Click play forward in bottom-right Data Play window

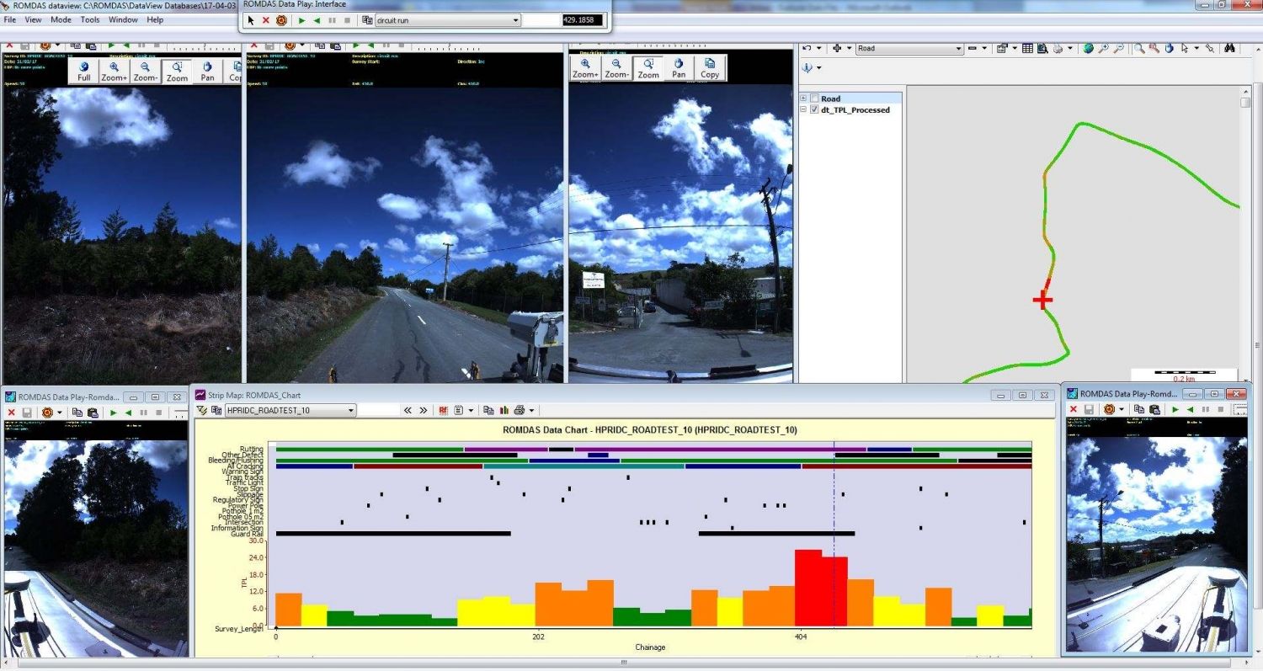click(x=1175, y=410)
